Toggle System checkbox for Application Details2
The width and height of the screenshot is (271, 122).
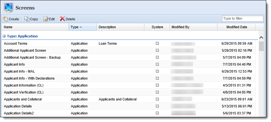pos(157,113)
